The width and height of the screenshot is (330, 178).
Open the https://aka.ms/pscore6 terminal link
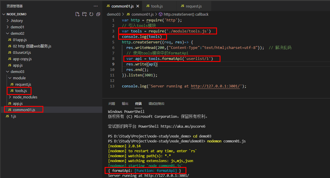(x=183, y=126)
